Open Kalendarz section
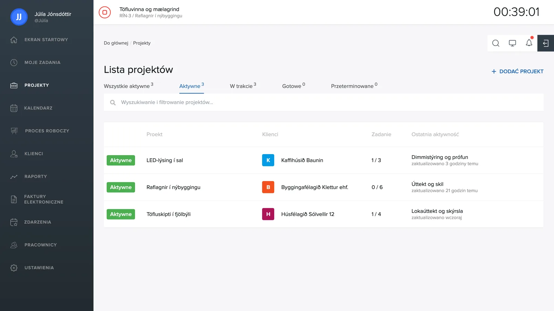The image size is (554, 311). point(38,108)
